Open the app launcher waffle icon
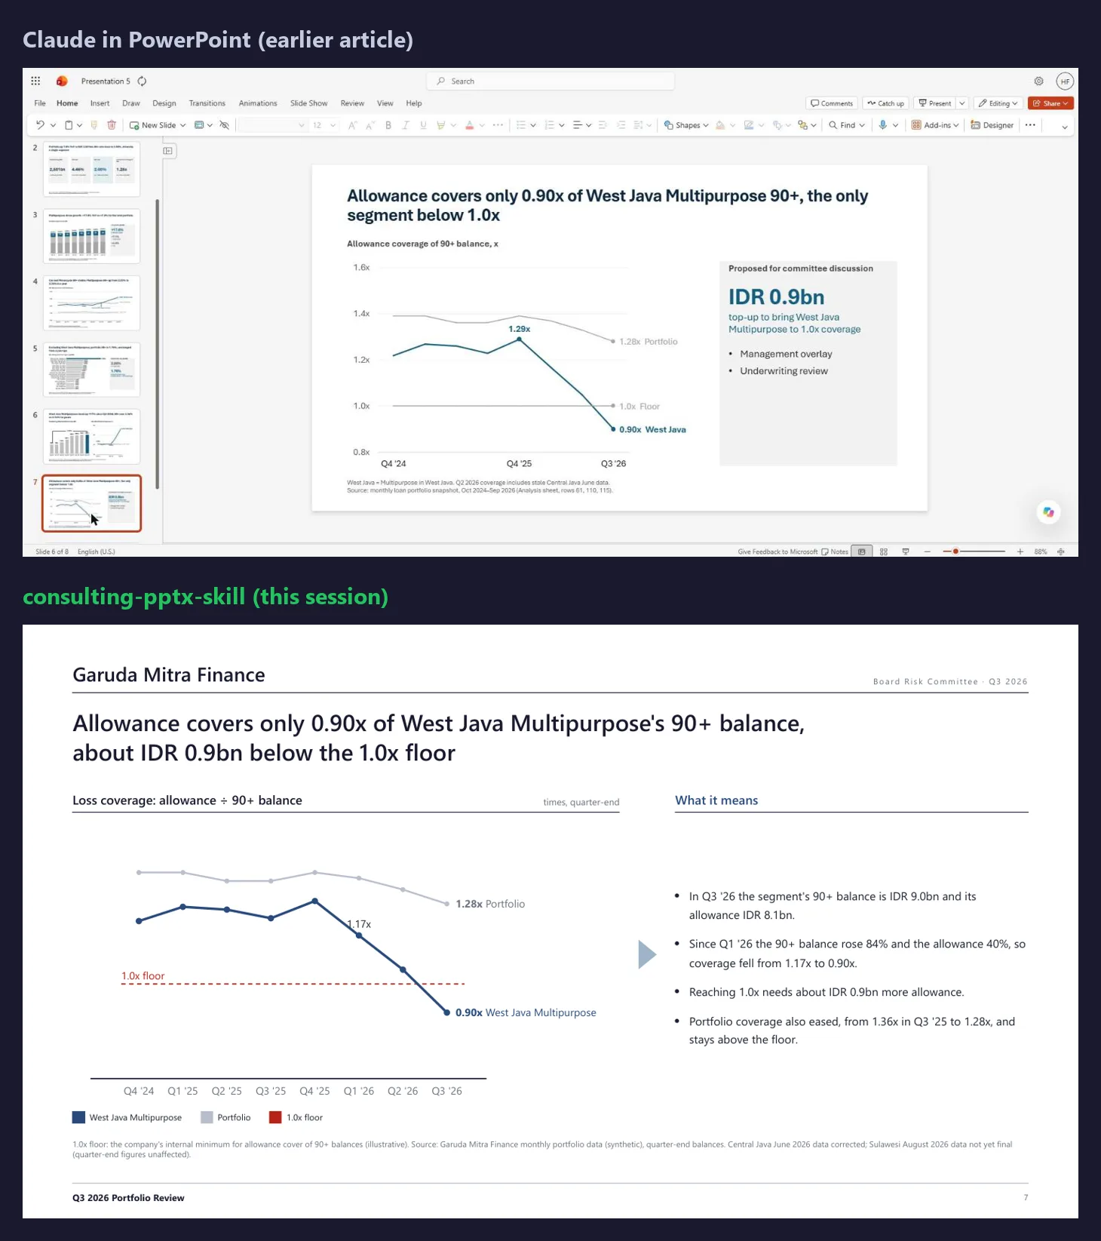Image resolution: width=1101 pixels, height=1241 pixels. tap(35, 81)
